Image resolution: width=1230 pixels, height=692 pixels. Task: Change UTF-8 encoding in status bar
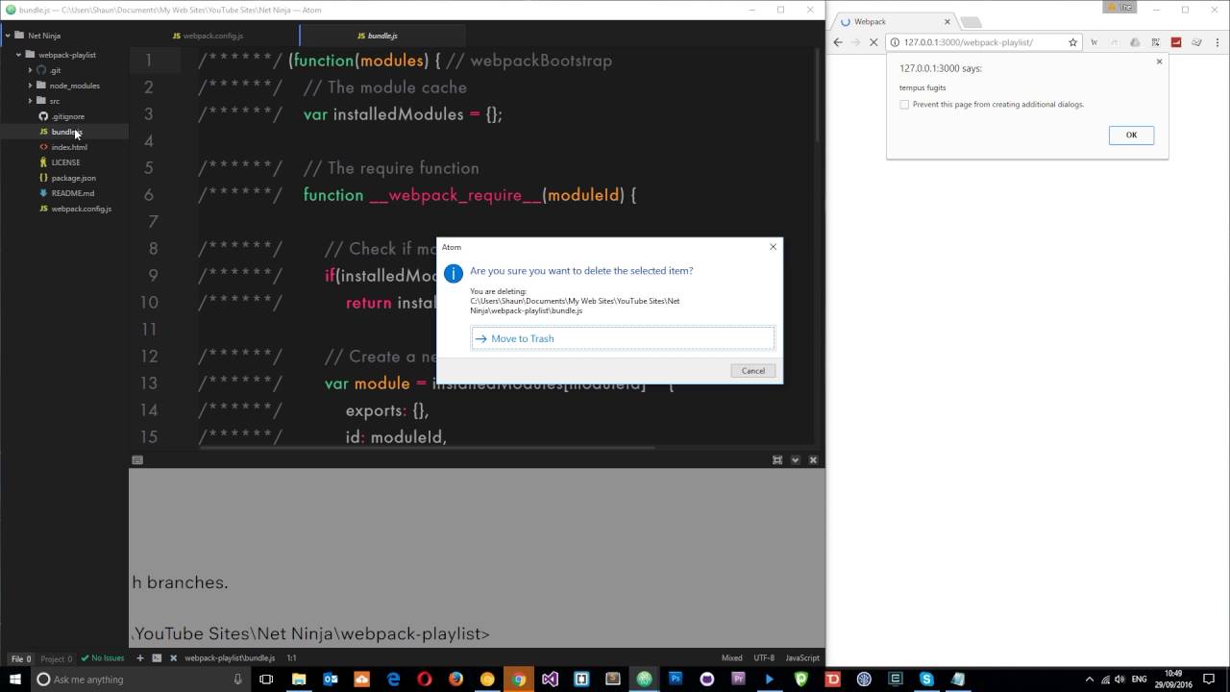click(764, 658)
